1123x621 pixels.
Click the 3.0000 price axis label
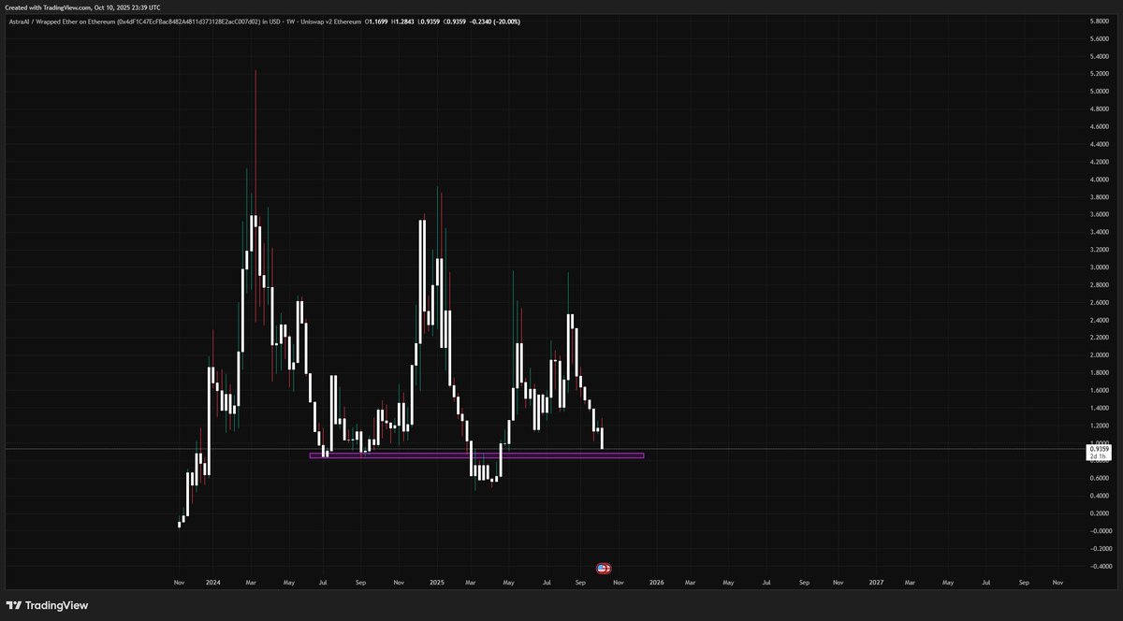(1099, 267)
